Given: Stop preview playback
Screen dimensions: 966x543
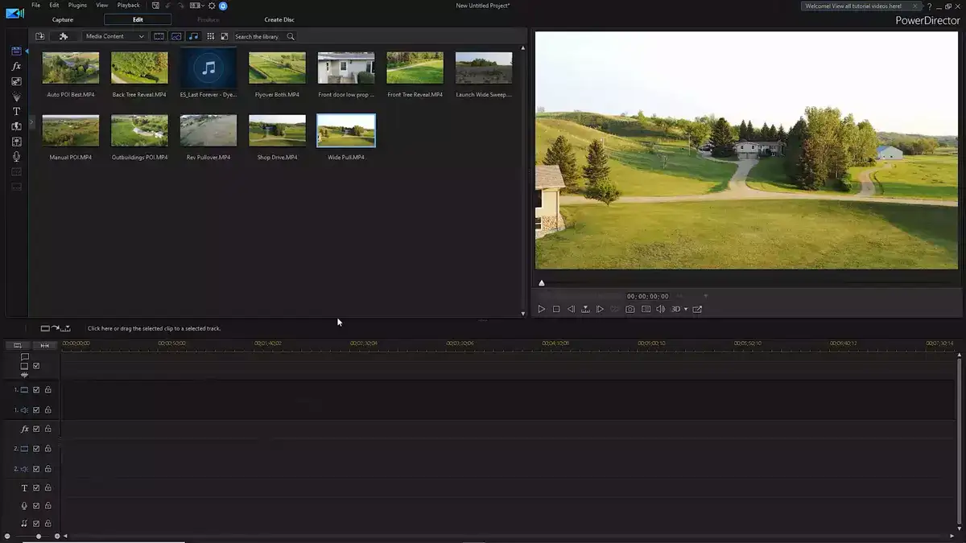Looking at the screenshot, I should 556,309.
